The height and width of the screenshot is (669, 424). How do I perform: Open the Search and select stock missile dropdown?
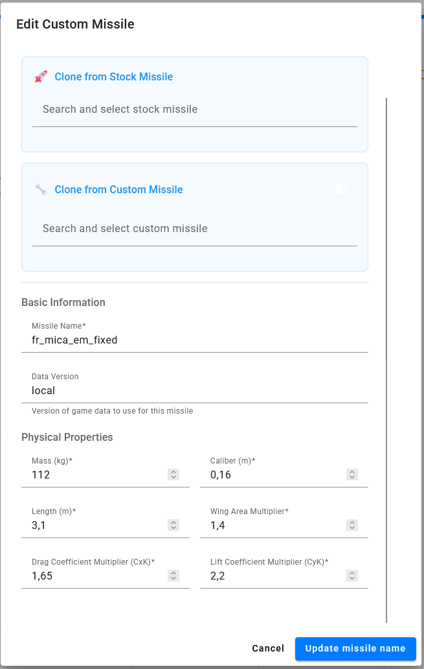click(x=195, y=110)
